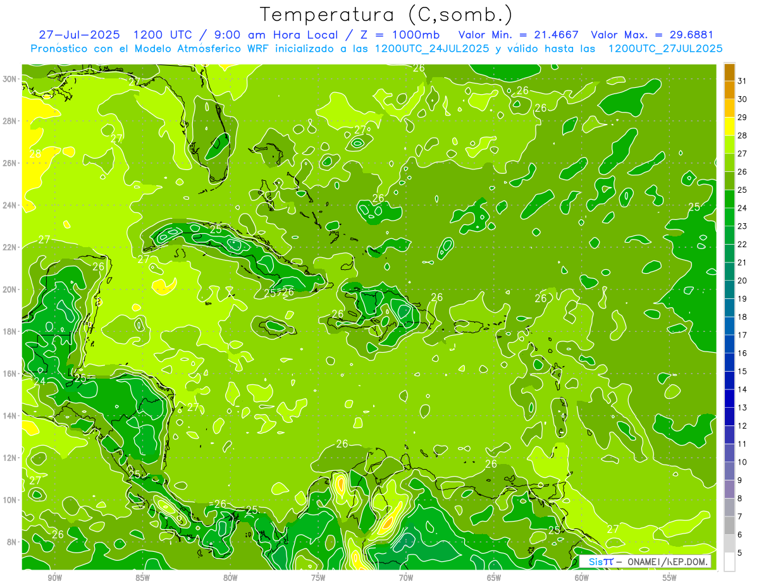Click the longitude label '75W'
The width and height of the screenshot is (759, 586).
point(318,578)
